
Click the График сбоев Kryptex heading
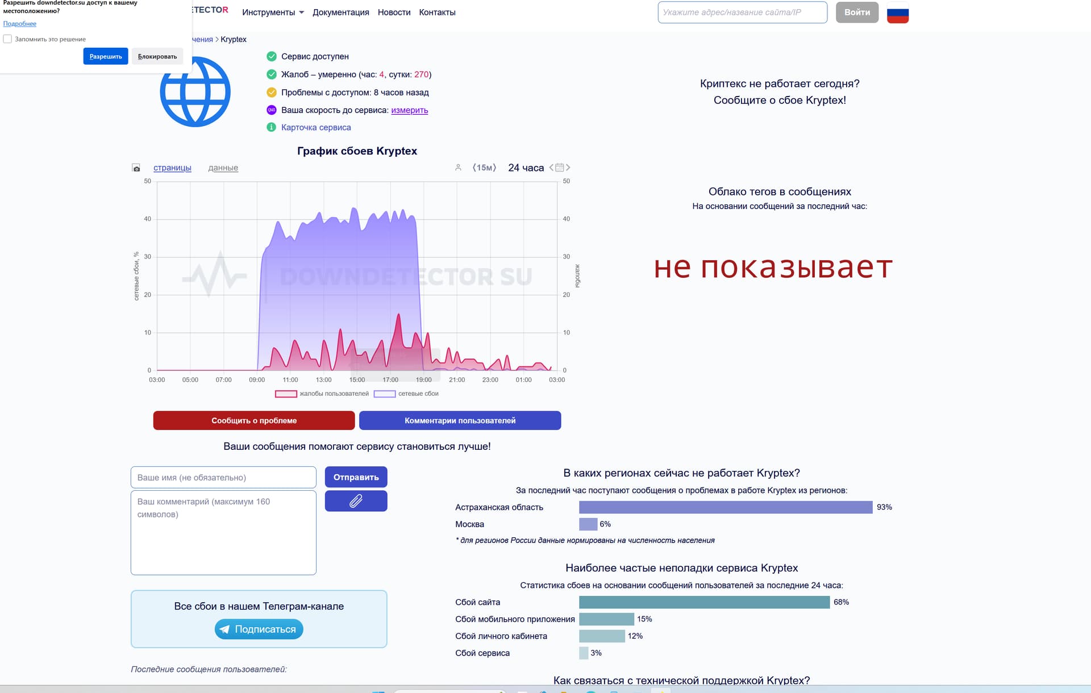pyautogui.click(x=357, y=151)
